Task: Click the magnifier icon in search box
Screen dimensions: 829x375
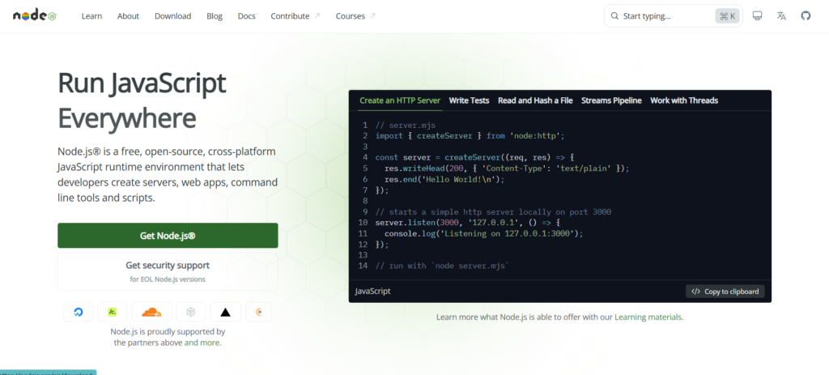Action: coord(614,16)
